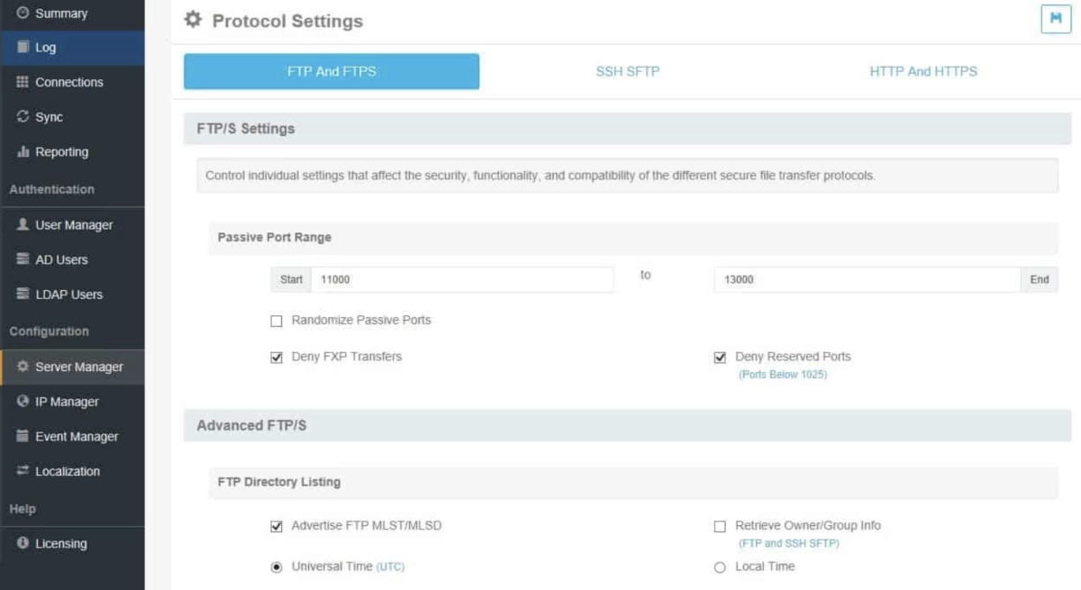Select the Local Time radio button
The height and width of the screenshot is (590, 1081).
click(720, 567)
